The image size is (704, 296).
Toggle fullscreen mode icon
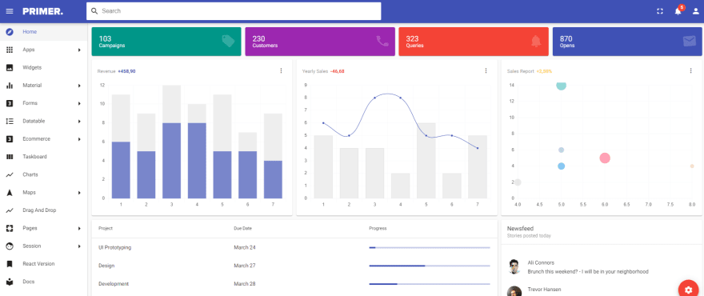click(659, 11)
